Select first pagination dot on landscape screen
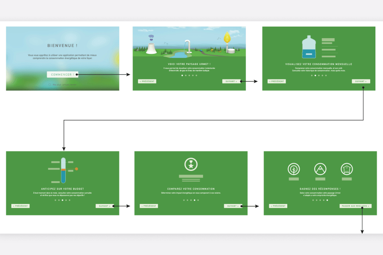 click(x=182, y=75)
